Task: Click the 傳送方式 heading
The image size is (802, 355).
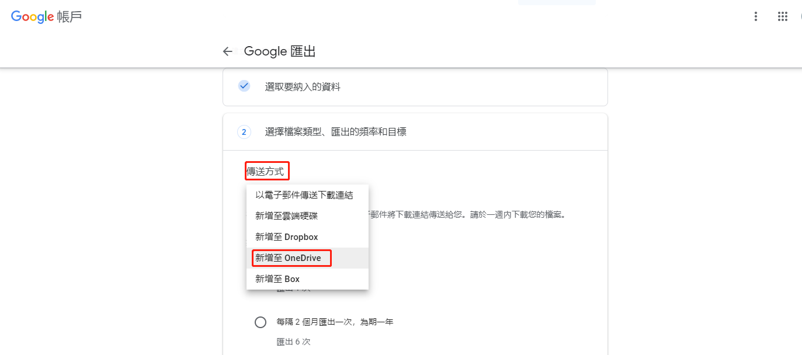Action: click(x=267, y=171)
